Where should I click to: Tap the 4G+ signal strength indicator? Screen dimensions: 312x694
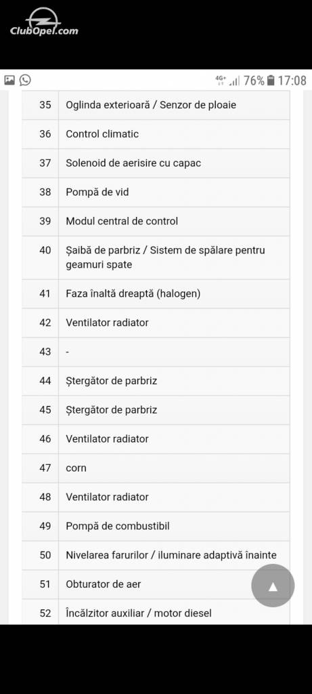click(227, 80)
